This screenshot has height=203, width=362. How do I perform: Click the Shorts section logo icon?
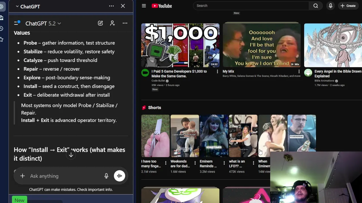point(144,107)
